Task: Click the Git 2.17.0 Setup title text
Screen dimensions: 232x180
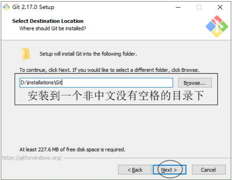Action: tap(33, 7)
